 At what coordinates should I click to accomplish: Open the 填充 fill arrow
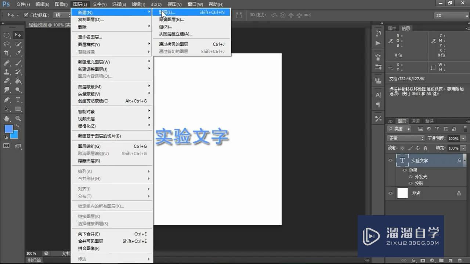(463, 148)
